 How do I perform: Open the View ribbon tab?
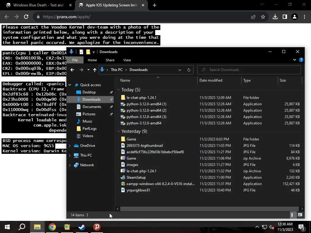[127, 60]
